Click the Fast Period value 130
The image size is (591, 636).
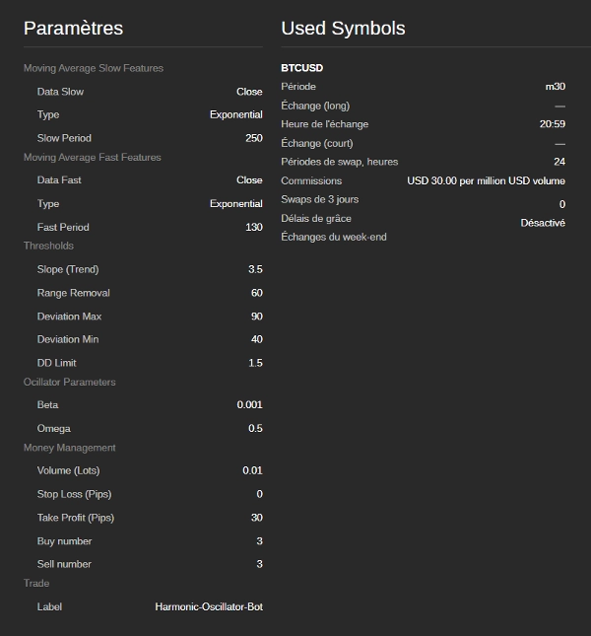(x=254, y=227)
